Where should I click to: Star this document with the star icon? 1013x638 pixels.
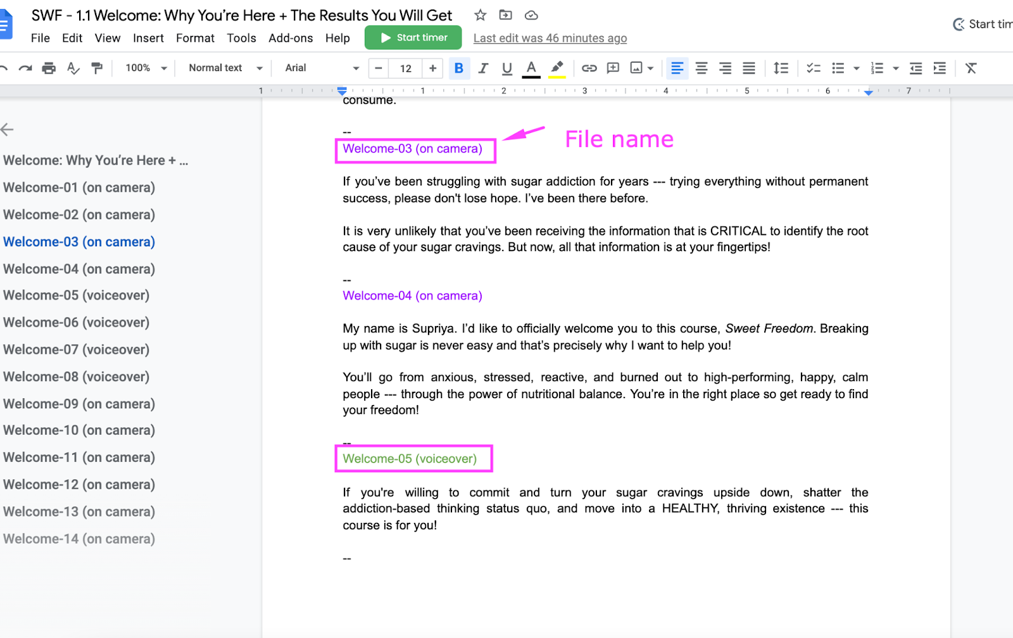tap(481, 15)
